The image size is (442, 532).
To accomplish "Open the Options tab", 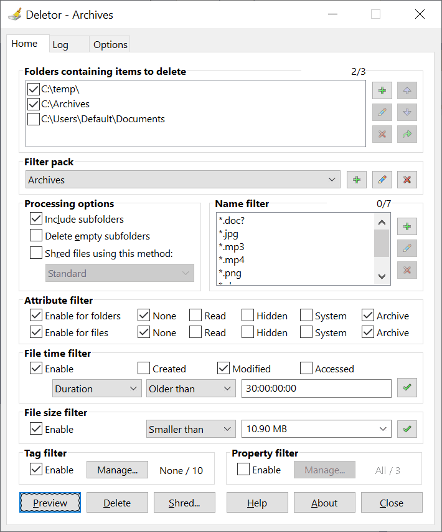I will pyautogui.click(x=110, y=45).
